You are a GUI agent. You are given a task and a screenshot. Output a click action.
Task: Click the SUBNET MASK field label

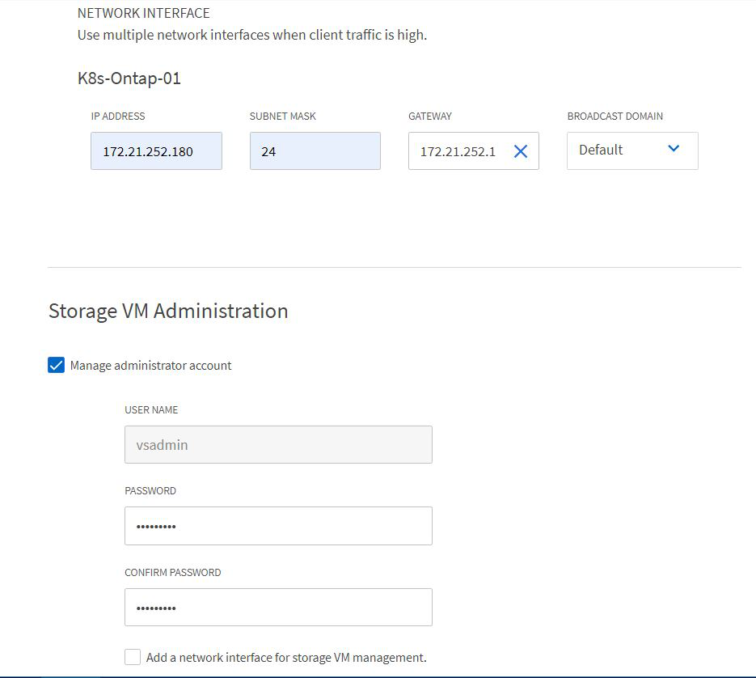[x=282, y=117]
